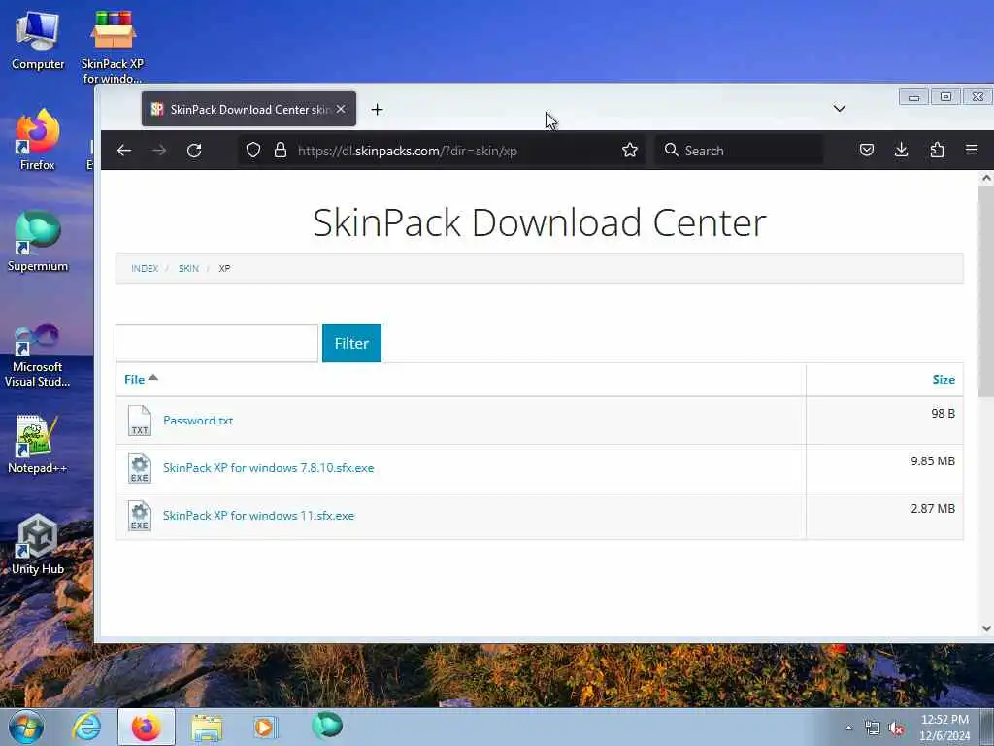Screen dimensions: 994x746
Task: Open a new tab with plus button
Action: point(378,110)
